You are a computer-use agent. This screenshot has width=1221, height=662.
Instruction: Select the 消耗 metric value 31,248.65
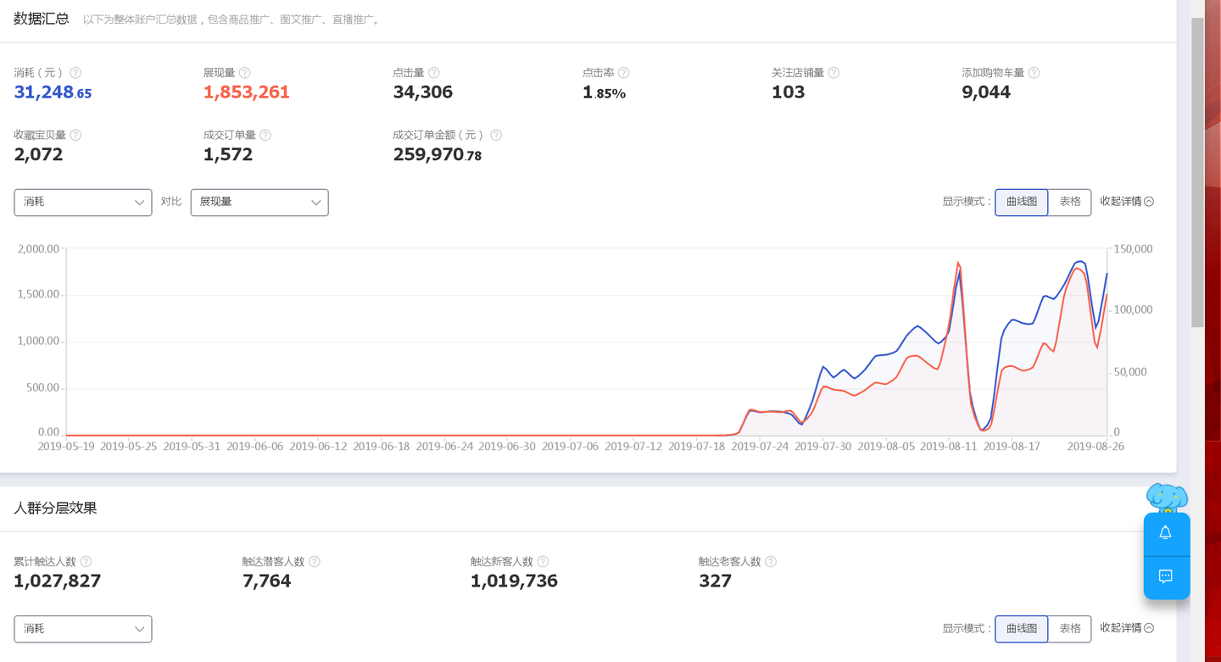[x=53, y=92]
